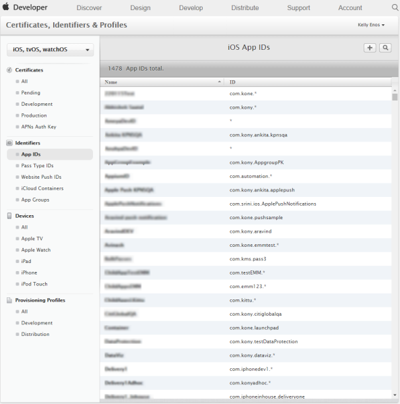Viewport: 400px width, 404px height.
Task: Select All under Certificates
Action: [x=24, y=82]
